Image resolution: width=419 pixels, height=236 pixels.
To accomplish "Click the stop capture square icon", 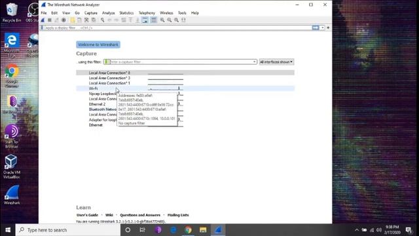I will [x=50, y=20].
